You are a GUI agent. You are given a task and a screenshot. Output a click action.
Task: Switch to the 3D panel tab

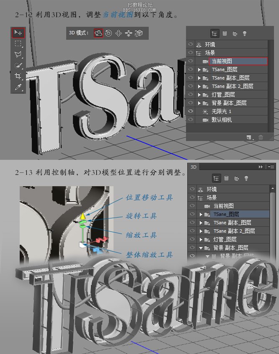[x=194, y=167]
